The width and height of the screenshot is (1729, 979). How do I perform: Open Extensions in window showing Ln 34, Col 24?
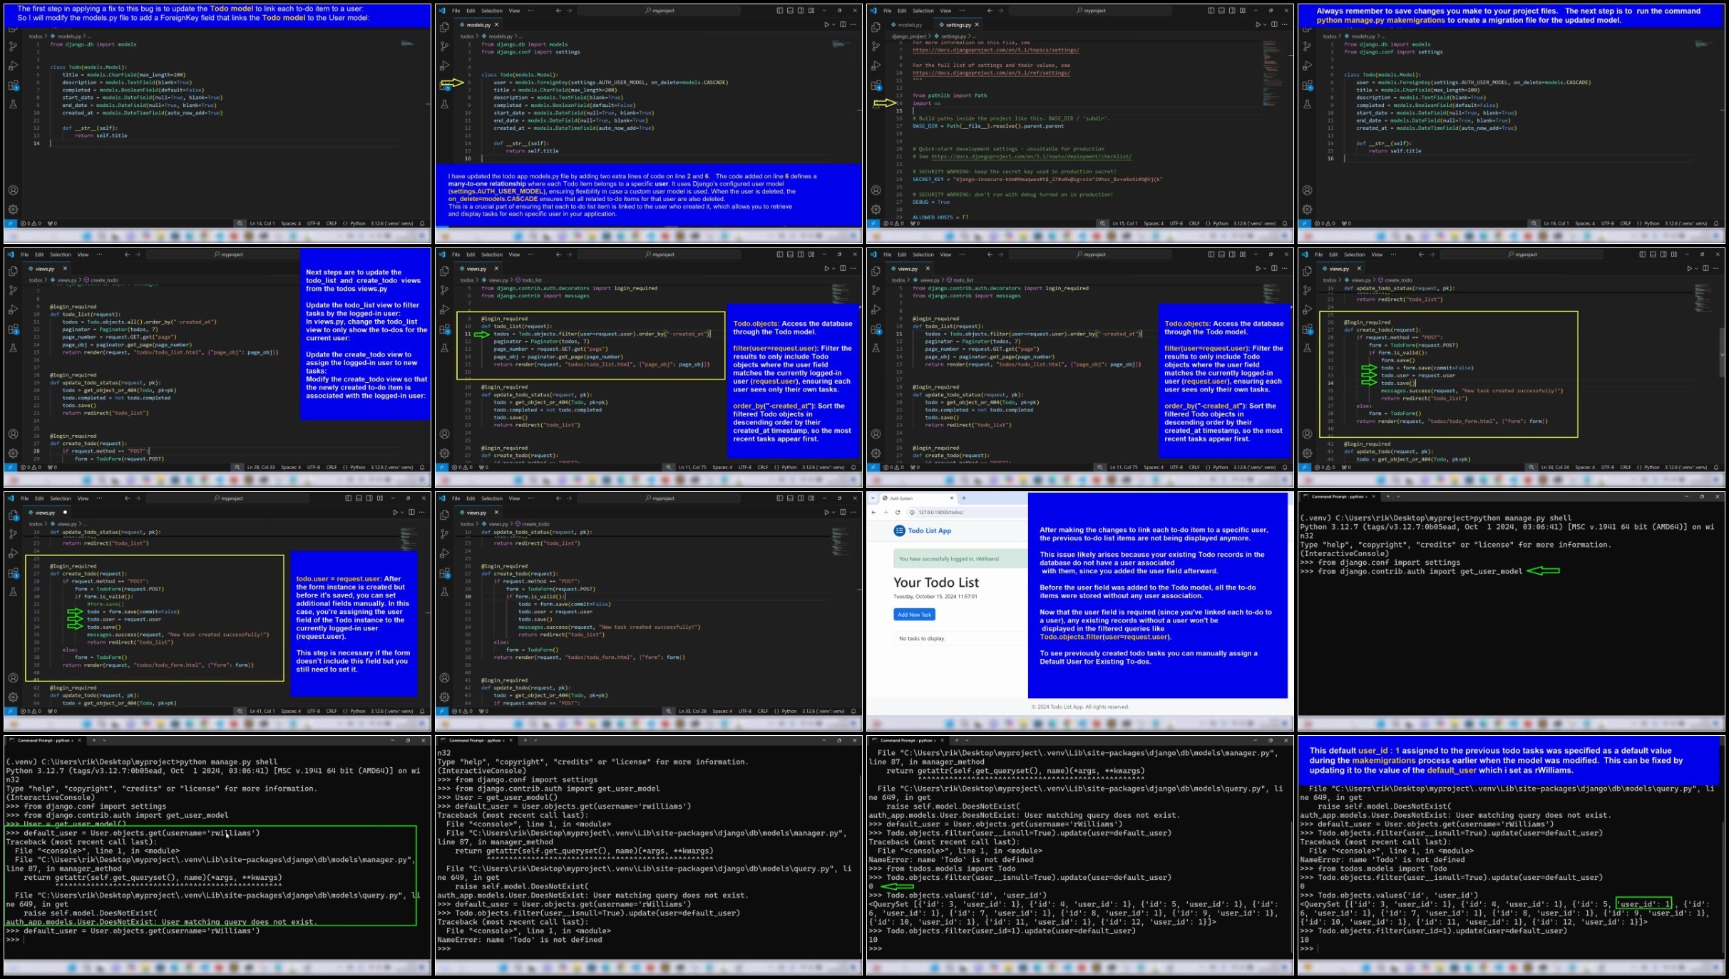[x=1307, y=329]
